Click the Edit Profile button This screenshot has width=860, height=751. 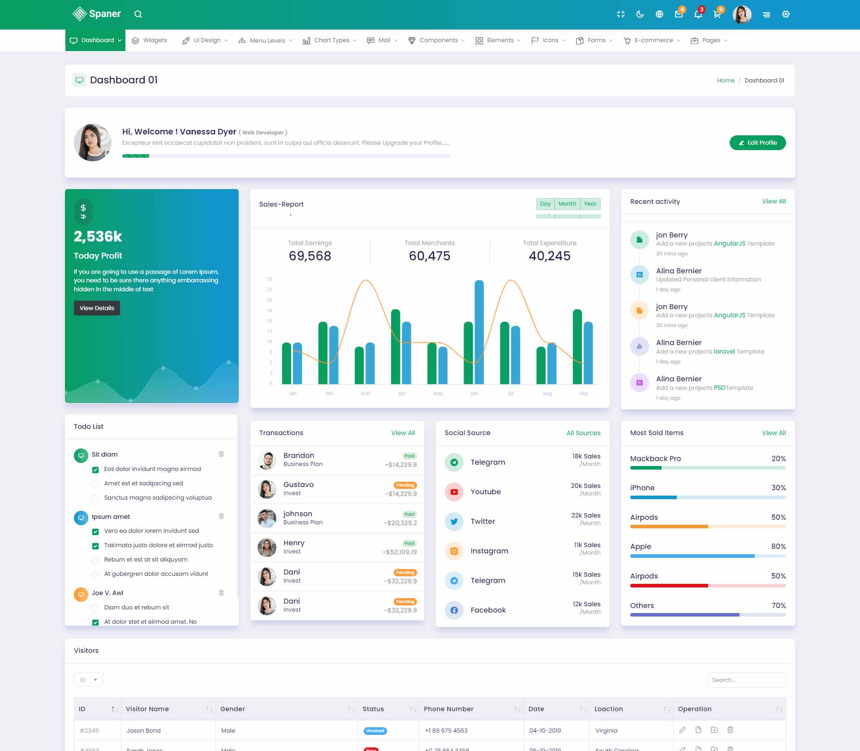[x=757, y=142]
